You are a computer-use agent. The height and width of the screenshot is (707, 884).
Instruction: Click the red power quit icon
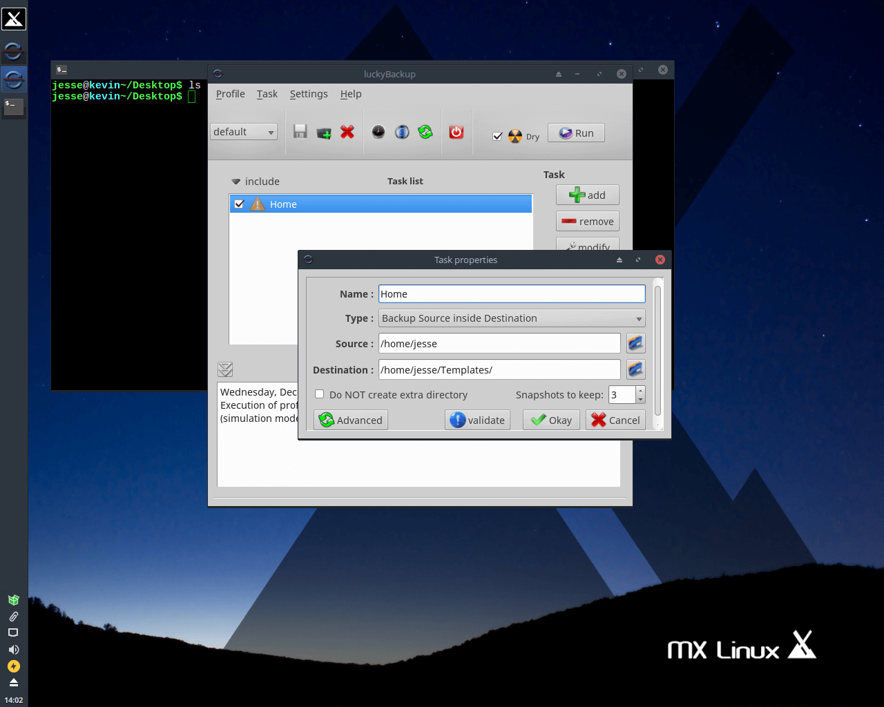click(x=457, y=132)
